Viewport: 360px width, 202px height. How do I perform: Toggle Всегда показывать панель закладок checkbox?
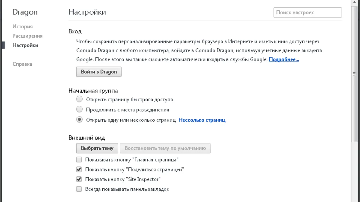point(79,189)
